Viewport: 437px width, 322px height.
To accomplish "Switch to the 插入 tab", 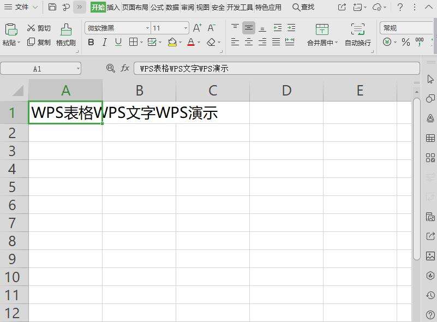I will (113, 7).
